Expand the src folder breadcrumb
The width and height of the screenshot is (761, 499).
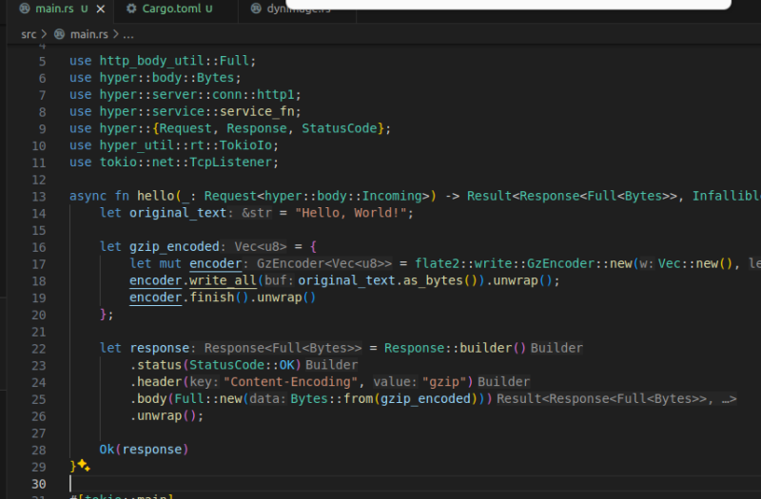[x=29, y=34]
